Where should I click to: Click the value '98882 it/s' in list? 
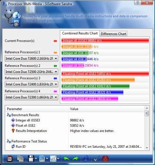77,120
